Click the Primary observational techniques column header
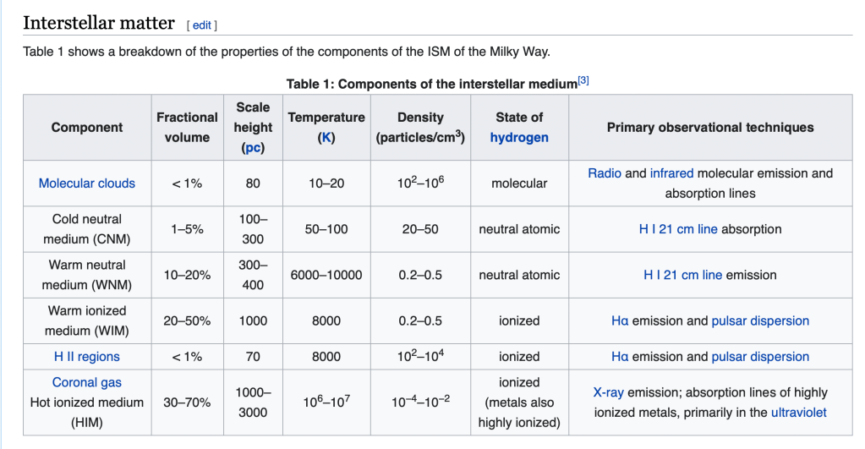 pos(710,128)
